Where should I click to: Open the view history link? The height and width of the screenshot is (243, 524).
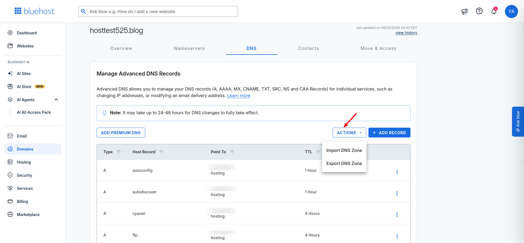click(x=406, y=33)
